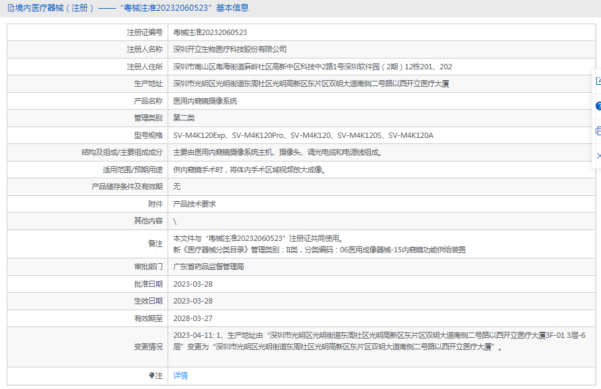
Task: Click the 生效日期 value 2023-03-28
Action: (x=192, y=302)
